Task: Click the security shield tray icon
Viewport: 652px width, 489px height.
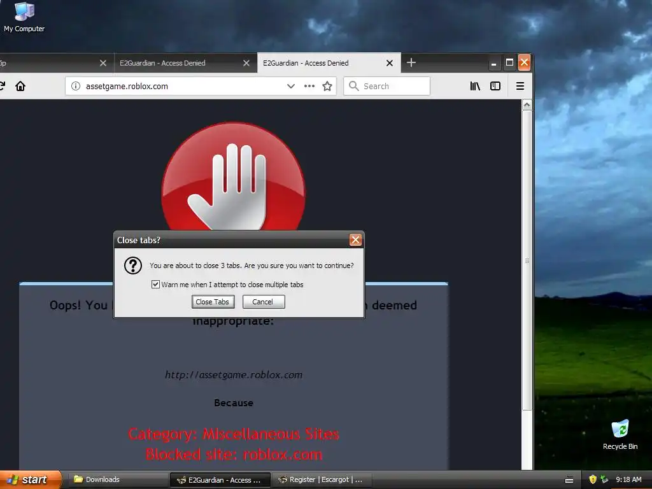Action: pos(593,479)
